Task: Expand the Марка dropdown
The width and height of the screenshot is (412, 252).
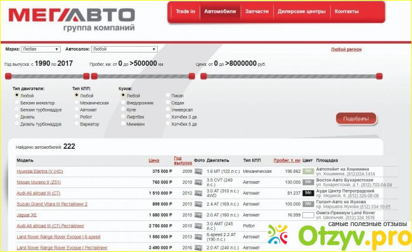Action: coord(41,49)
